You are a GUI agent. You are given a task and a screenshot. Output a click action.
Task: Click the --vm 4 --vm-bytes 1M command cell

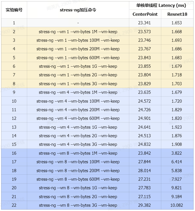78,92
